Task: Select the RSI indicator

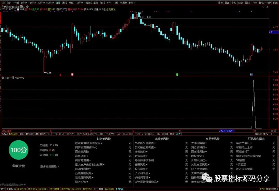Action: (108, 134)
